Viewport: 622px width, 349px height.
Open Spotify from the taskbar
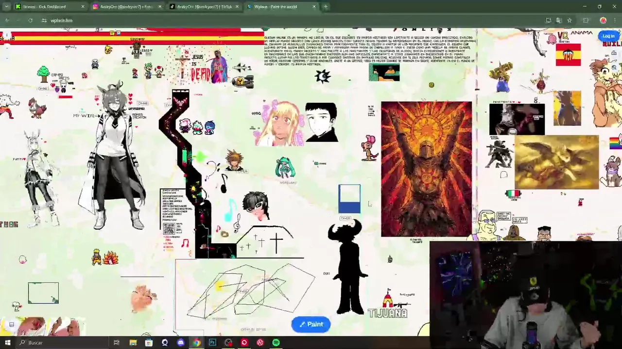pos(276,343)
